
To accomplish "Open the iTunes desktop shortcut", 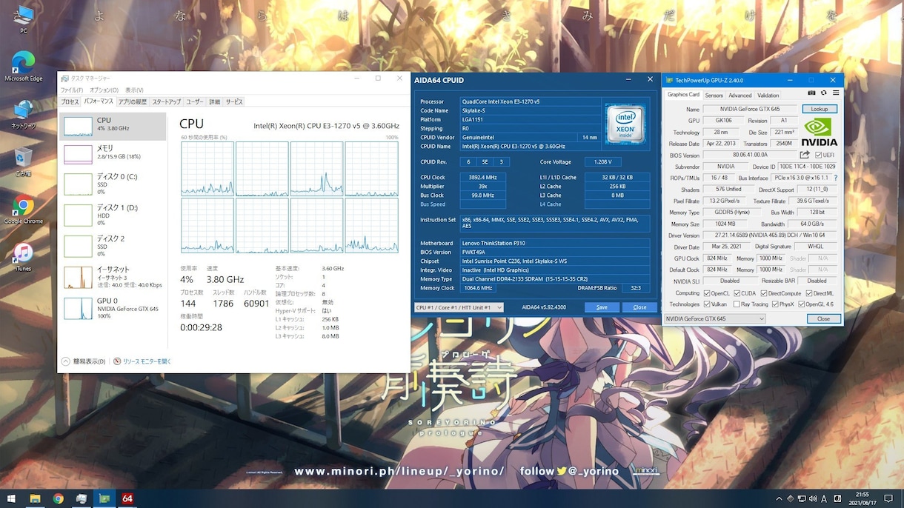I will pyautogui.click(x=24, y=257).
